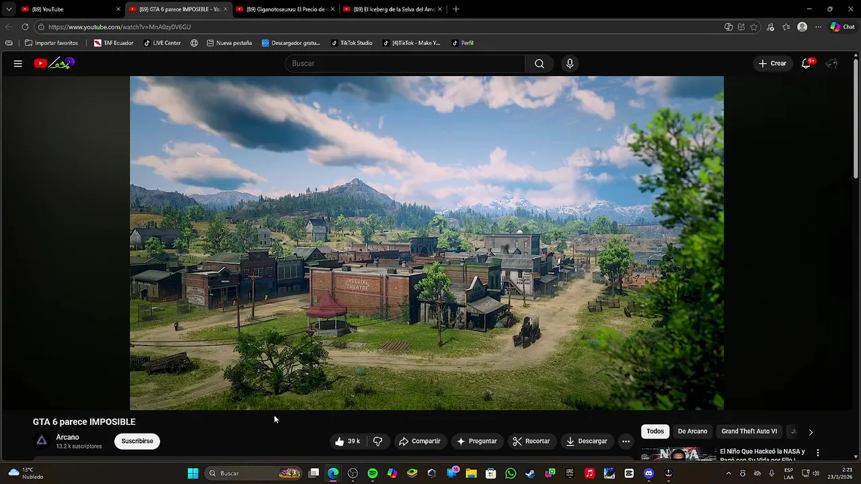Dislike the video with thumbs-down

pos(377,441)
